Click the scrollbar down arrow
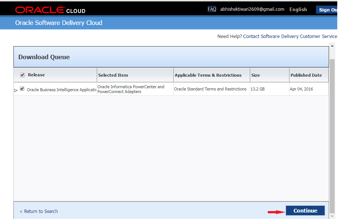Screen dimensions: 338x220 (332, 216)
